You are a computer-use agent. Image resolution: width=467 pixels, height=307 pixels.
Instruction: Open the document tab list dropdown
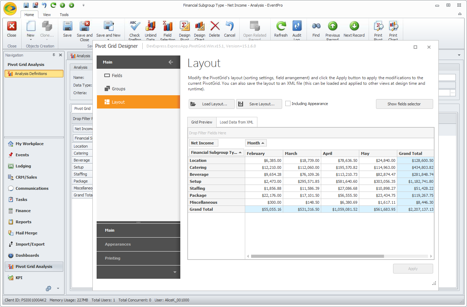coord(459,55)
